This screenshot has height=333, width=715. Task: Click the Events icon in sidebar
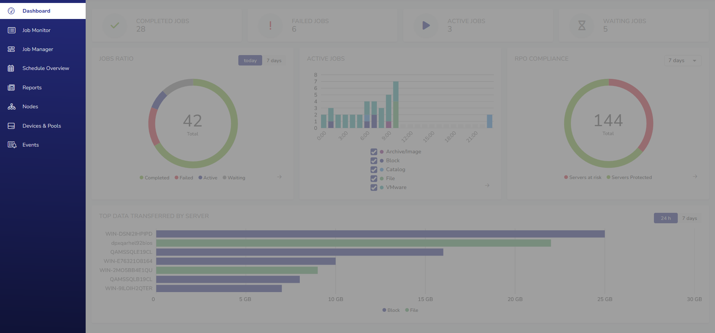[12, 145]
